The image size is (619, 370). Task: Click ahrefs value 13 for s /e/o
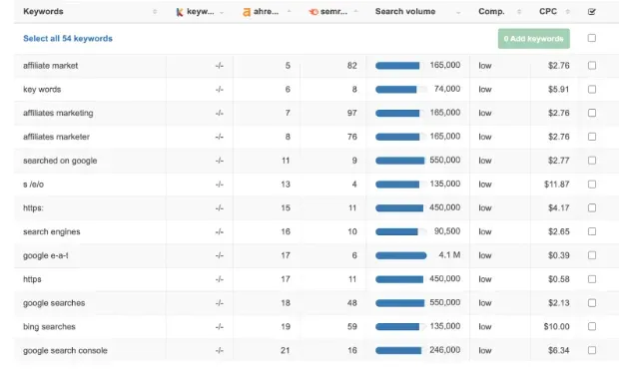[286, 185]
